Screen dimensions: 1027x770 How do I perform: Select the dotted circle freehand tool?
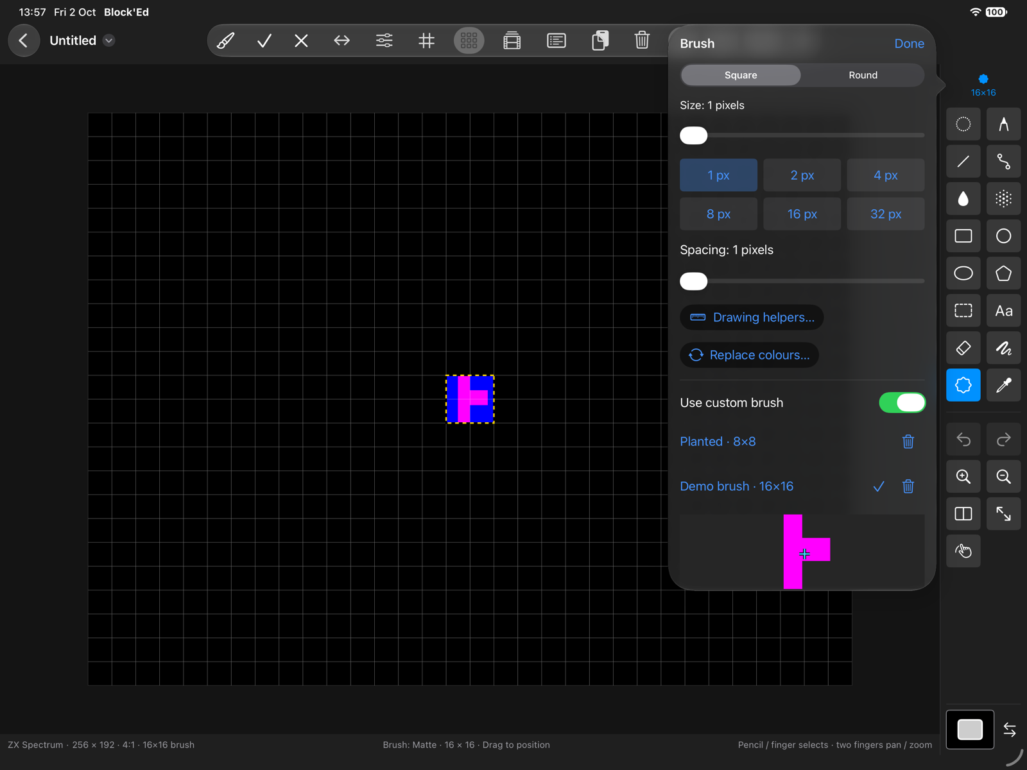click(963, 124)
